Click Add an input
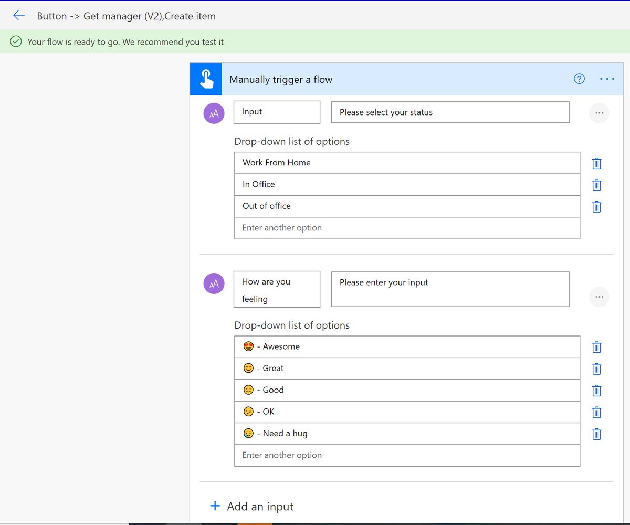This screenshot has height=525, width=630. pos(260,507)
